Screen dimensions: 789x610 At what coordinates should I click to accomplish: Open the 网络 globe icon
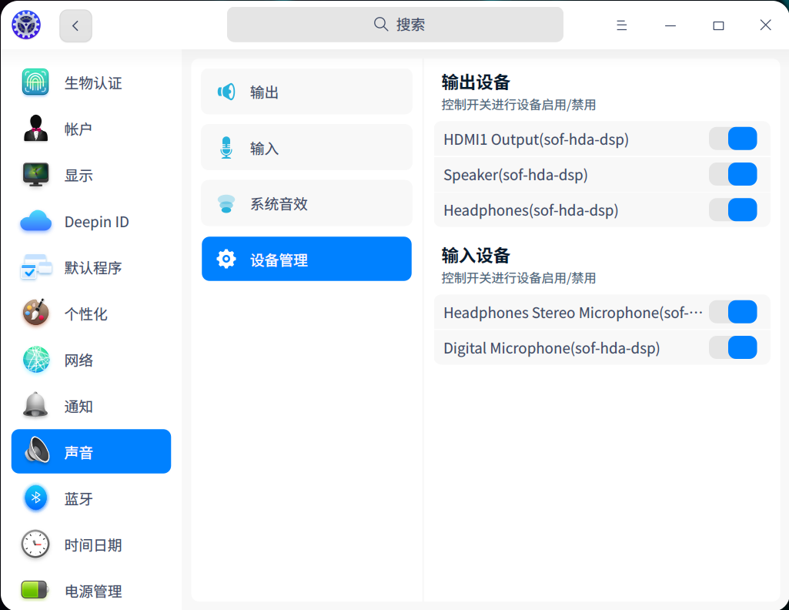pyautogui.click(x=36, y=360)
